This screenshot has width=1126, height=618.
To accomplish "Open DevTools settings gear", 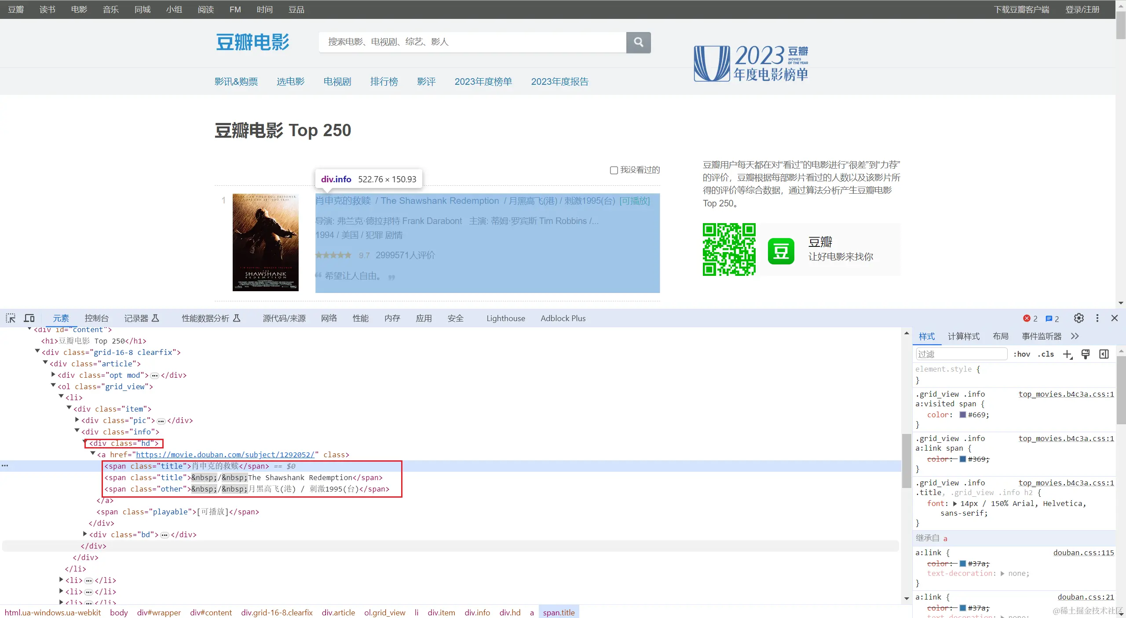I will [x=1078, y=318].
